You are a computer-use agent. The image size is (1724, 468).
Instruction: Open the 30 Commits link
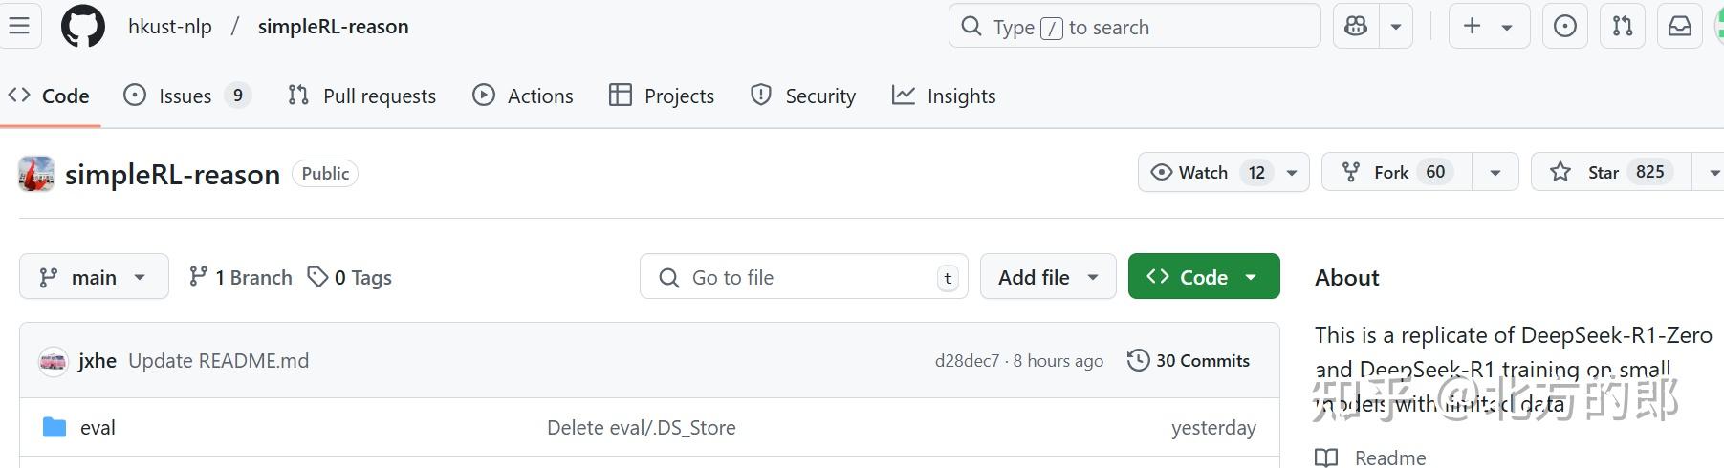(1202, 360)
